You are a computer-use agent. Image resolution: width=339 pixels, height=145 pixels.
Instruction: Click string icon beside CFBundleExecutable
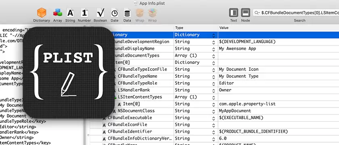click(104, 118)
